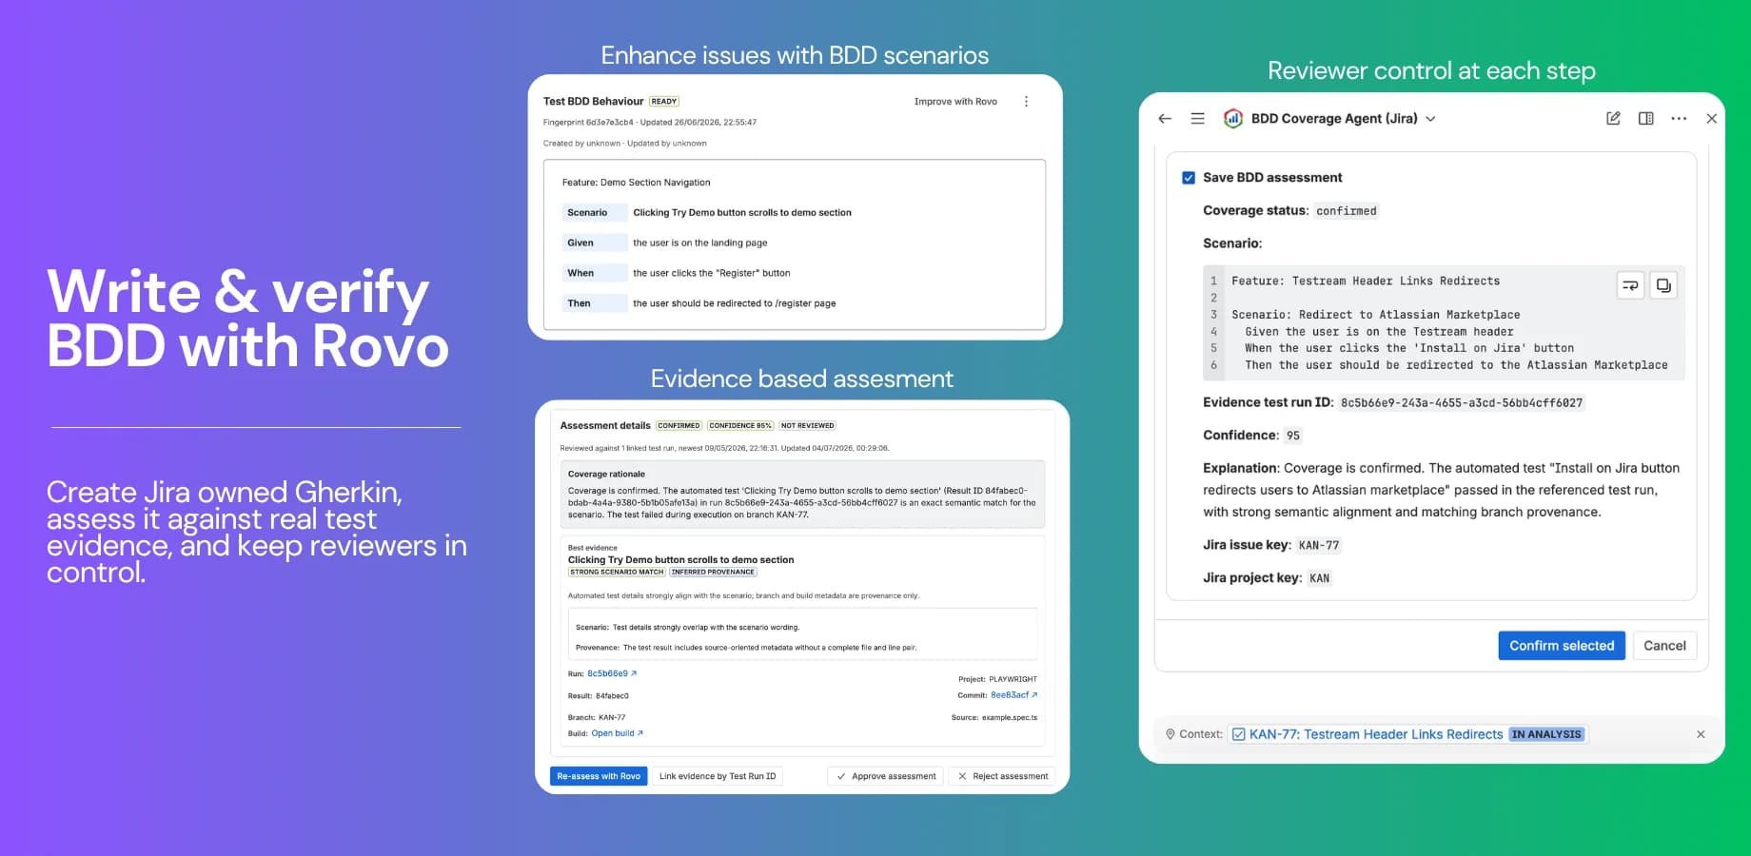Viewport: 1751px width, 856px height.
Task: Click the Open build link
Action: pos(617,733)
